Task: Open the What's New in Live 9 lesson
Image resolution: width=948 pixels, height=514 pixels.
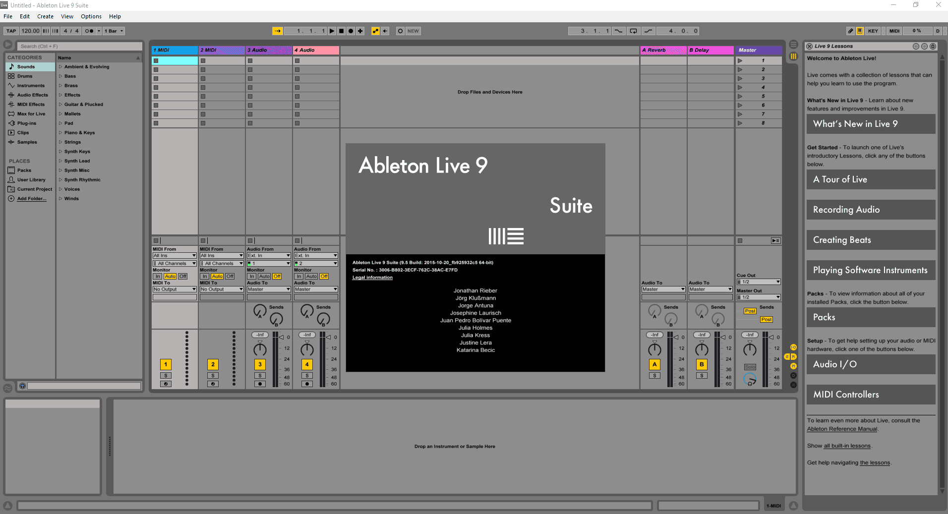Action: [x=871, y=124]
